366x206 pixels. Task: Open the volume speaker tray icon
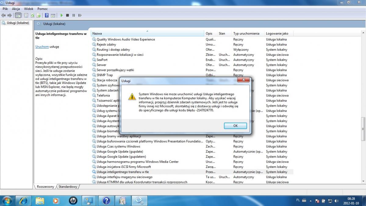pyautogui.click(x=336, y=201)
